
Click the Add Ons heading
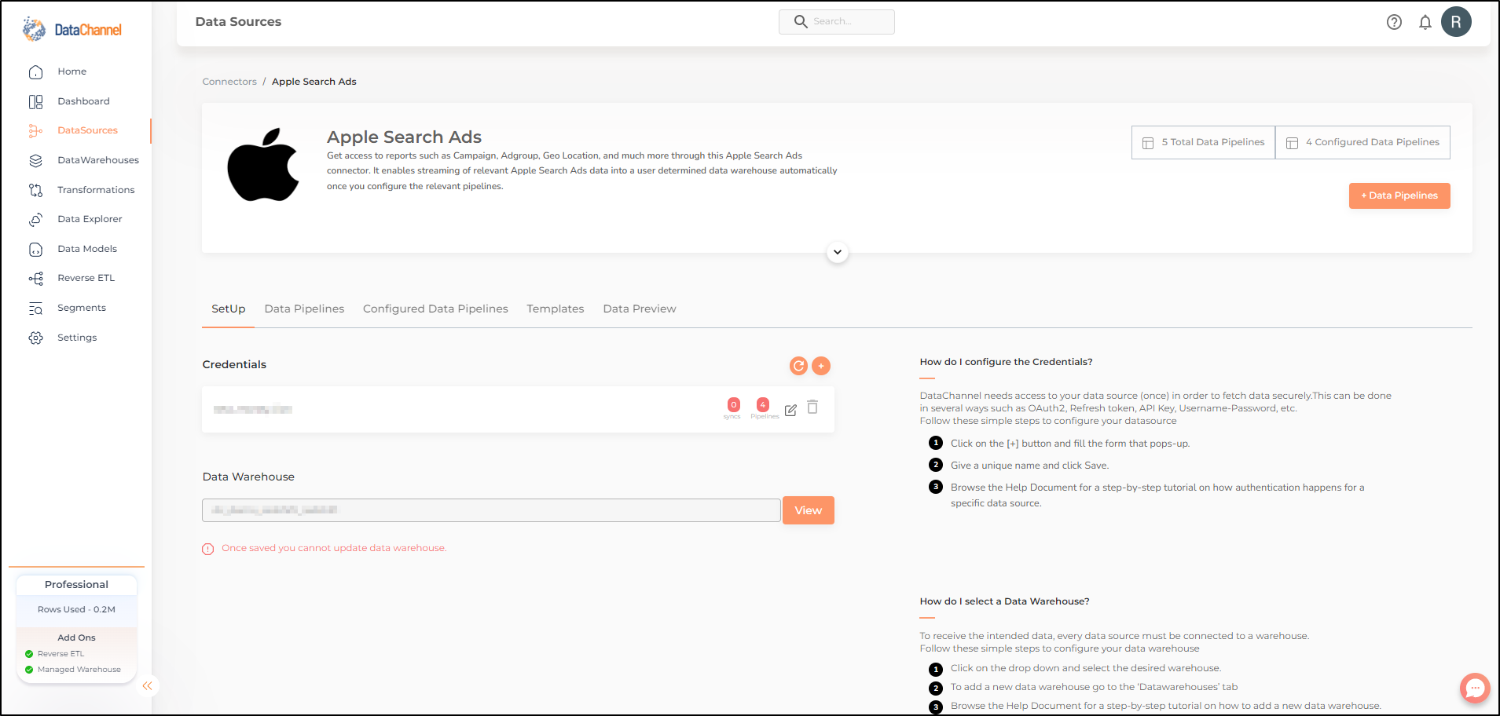coord(76,638)
